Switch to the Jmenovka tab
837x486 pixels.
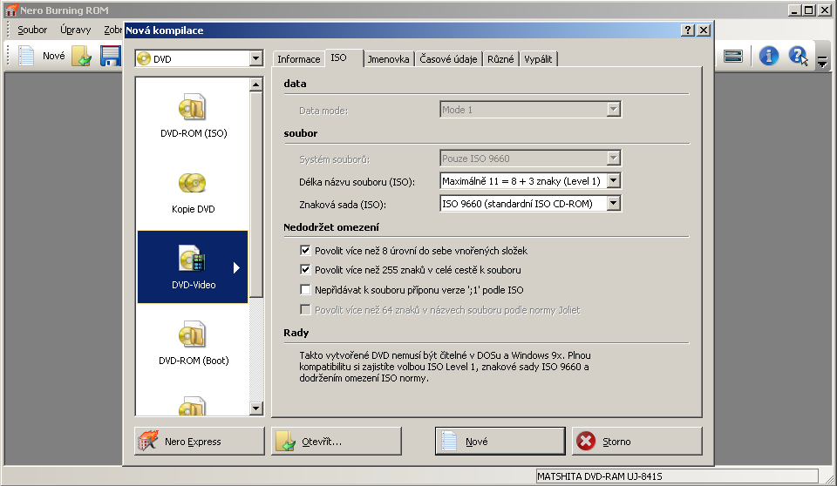[388, 59]
